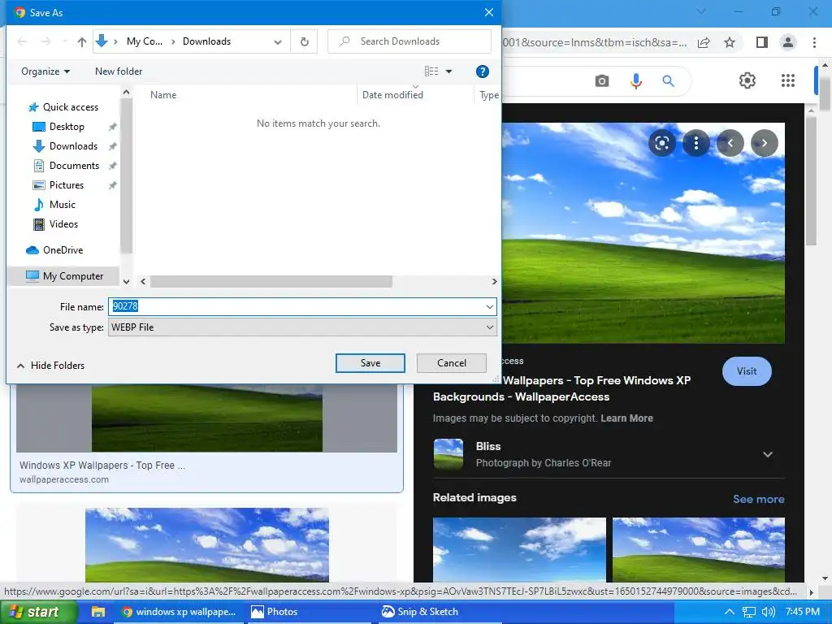This screenshot has height=624, width=832.
Task: Open Documents in the navigation pane
Action: (x=74, y=166)
